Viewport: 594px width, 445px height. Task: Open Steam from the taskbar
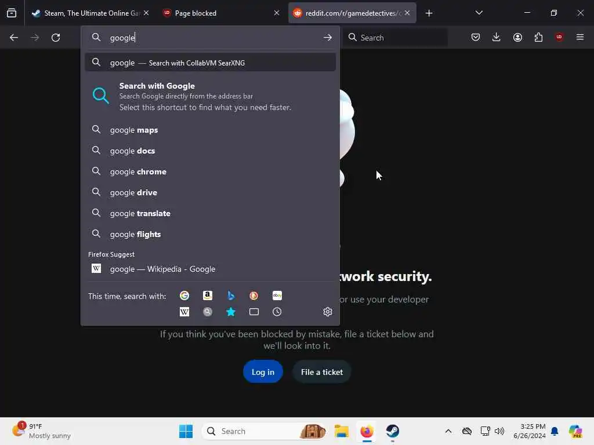click(393, 431)
